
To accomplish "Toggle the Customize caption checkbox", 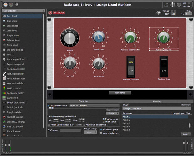I will click(x=48, y=105).
